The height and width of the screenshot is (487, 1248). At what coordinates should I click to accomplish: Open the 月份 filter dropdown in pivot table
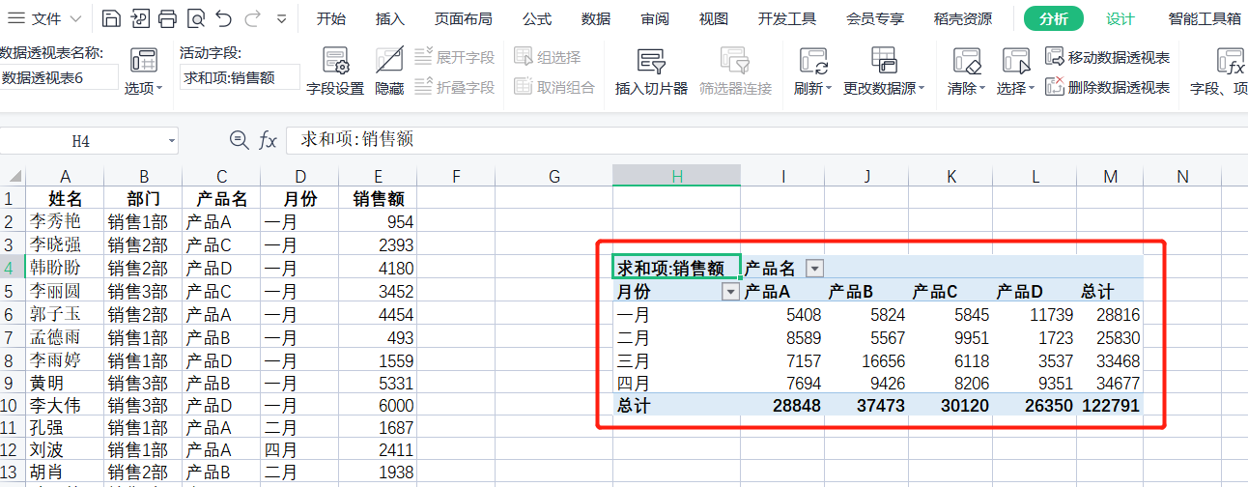click(730, 292)
